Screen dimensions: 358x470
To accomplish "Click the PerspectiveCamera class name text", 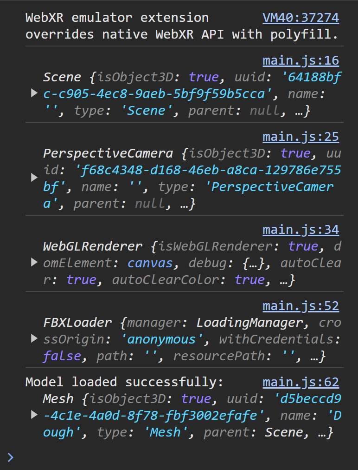I will (x=108, y=153).
